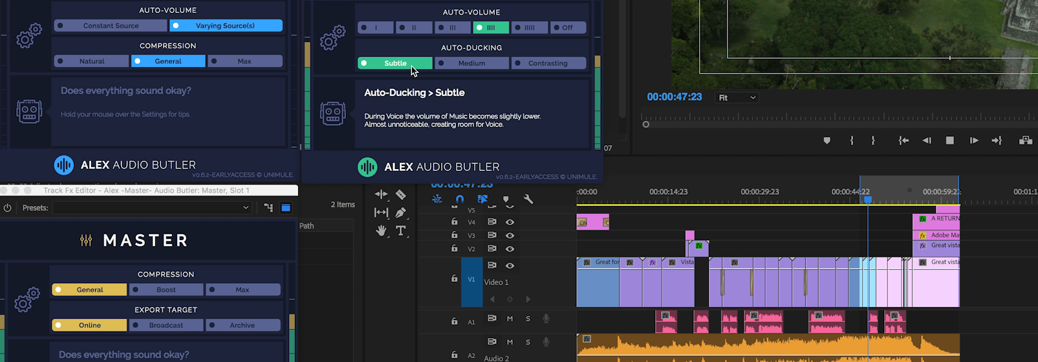Open Presets dropdown in Track Fx Editor
1038x362 pixels.
[152, 208]
